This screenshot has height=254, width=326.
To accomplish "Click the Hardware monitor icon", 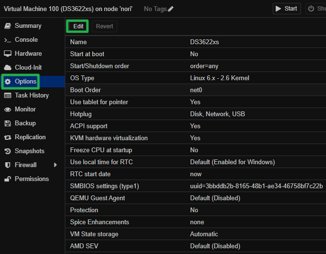I will click(7, 54).
